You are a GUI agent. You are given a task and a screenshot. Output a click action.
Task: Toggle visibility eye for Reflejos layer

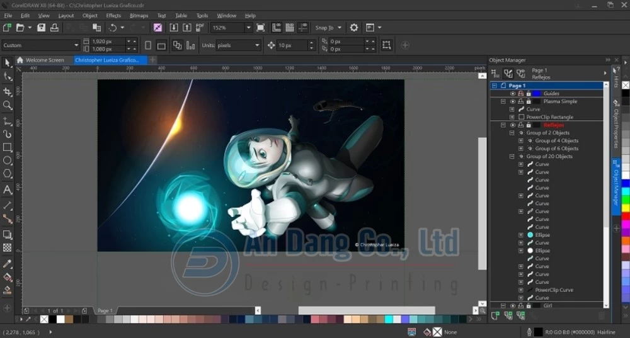pyautogui.click(x=513, y=125)
